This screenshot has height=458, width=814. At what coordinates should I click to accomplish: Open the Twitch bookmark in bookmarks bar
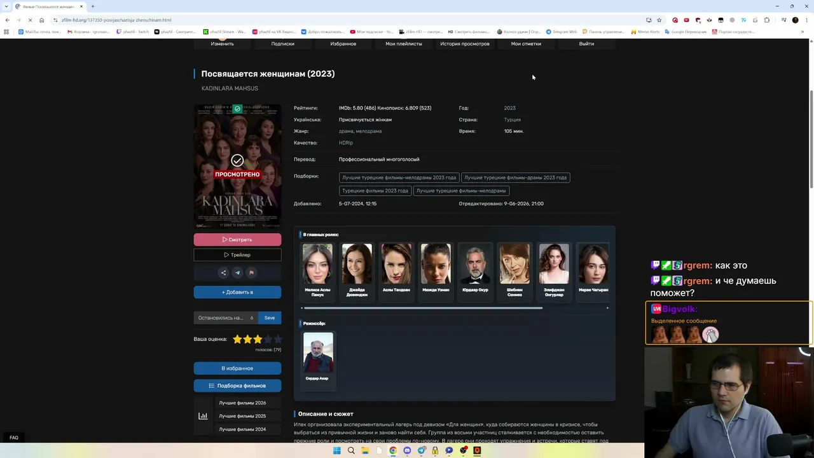(x=133, y=31)
